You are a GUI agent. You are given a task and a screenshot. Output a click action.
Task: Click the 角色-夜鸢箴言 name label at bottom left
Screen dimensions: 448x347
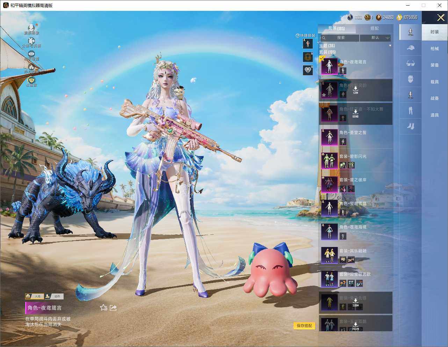click(x=45, y=308)
